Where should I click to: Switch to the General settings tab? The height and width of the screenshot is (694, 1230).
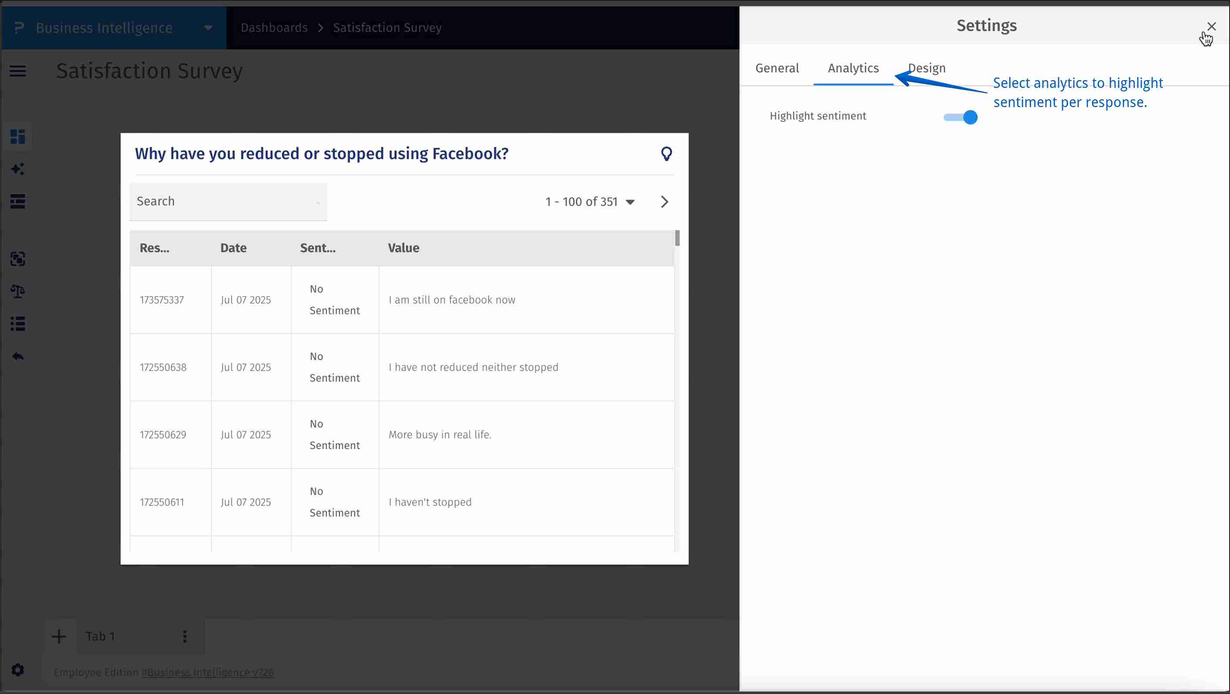pyautogui.click(x=777, y=68)
